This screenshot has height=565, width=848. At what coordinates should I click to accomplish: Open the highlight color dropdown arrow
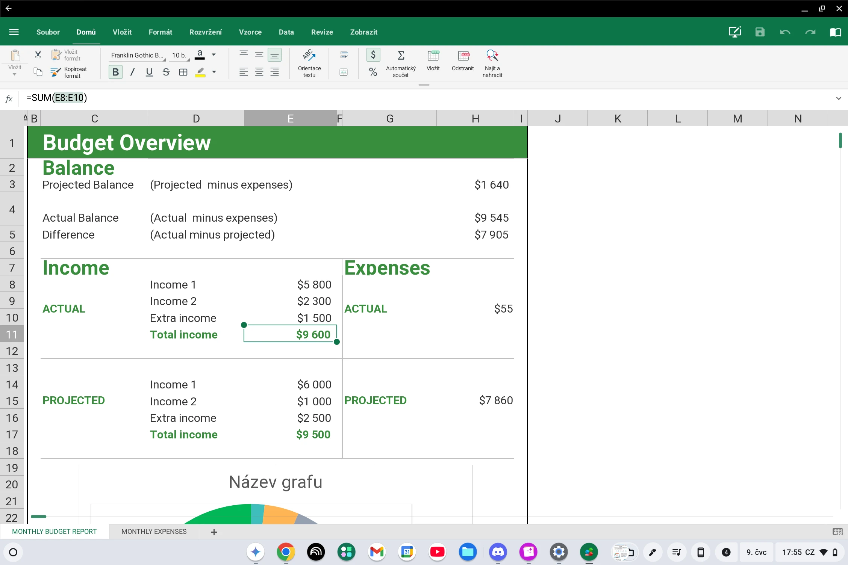pyautogui.click(x=214, y=72)
